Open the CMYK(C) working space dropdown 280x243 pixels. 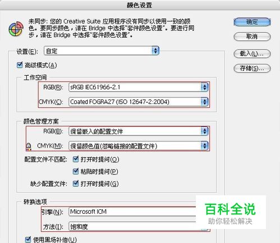(139, 102)
